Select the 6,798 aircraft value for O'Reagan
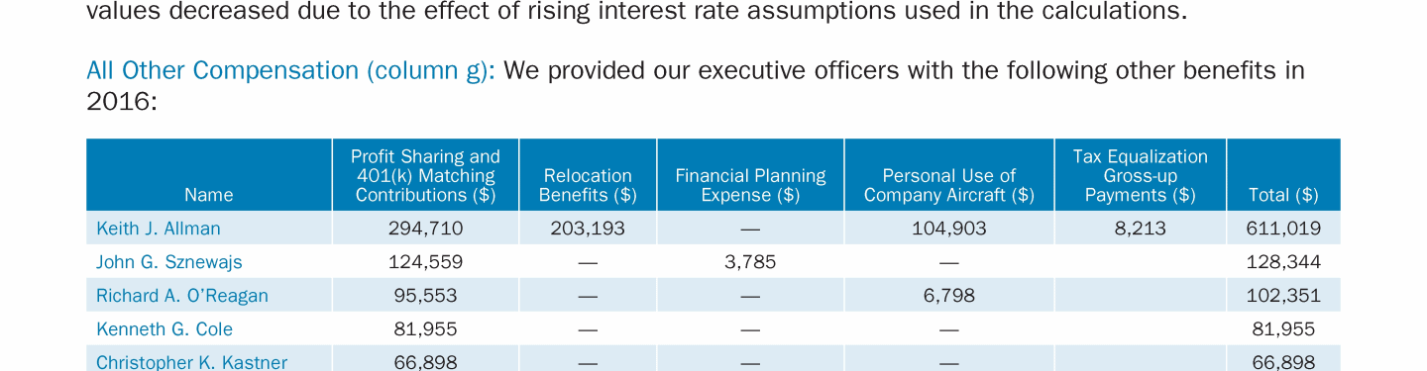1427x371 pixels. click(x=949, y=296)
